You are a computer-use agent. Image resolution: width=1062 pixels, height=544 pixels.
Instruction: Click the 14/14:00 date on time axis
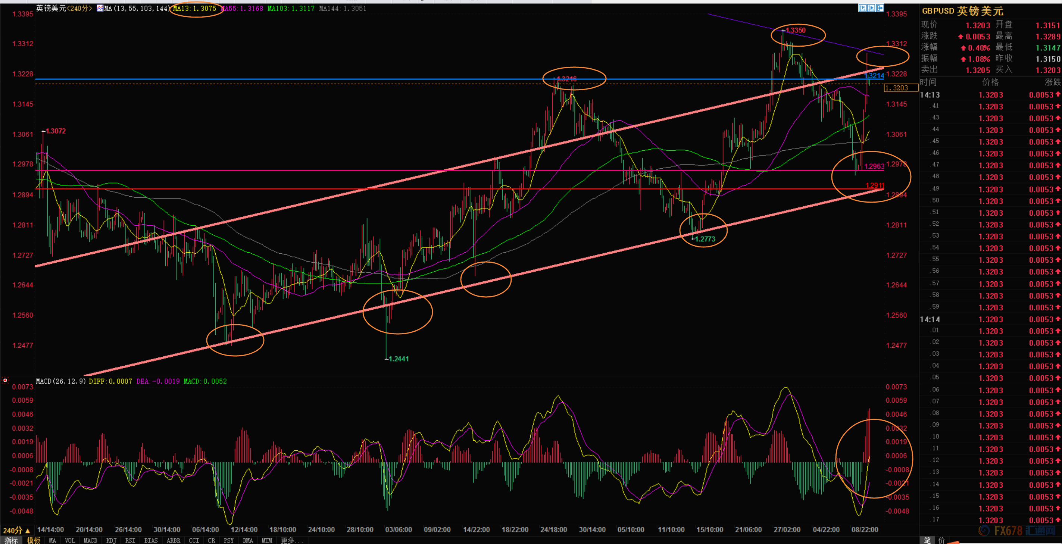pos(50,529)
